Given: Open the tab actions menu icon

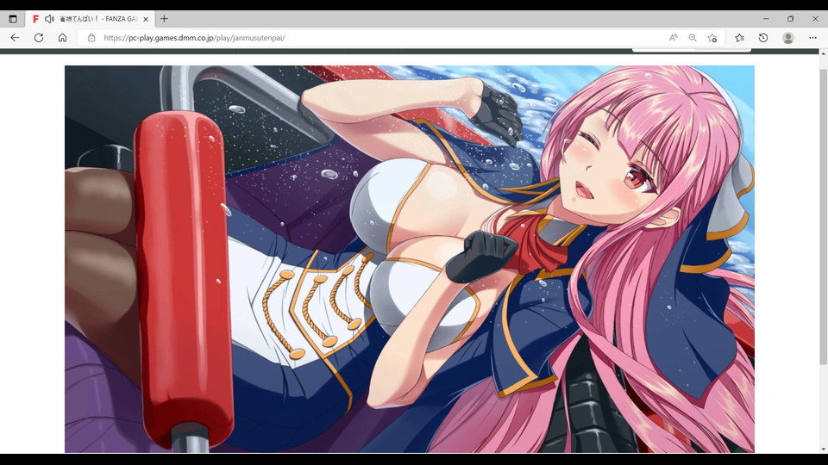Looking at the screenshot, I should (13, 19).
